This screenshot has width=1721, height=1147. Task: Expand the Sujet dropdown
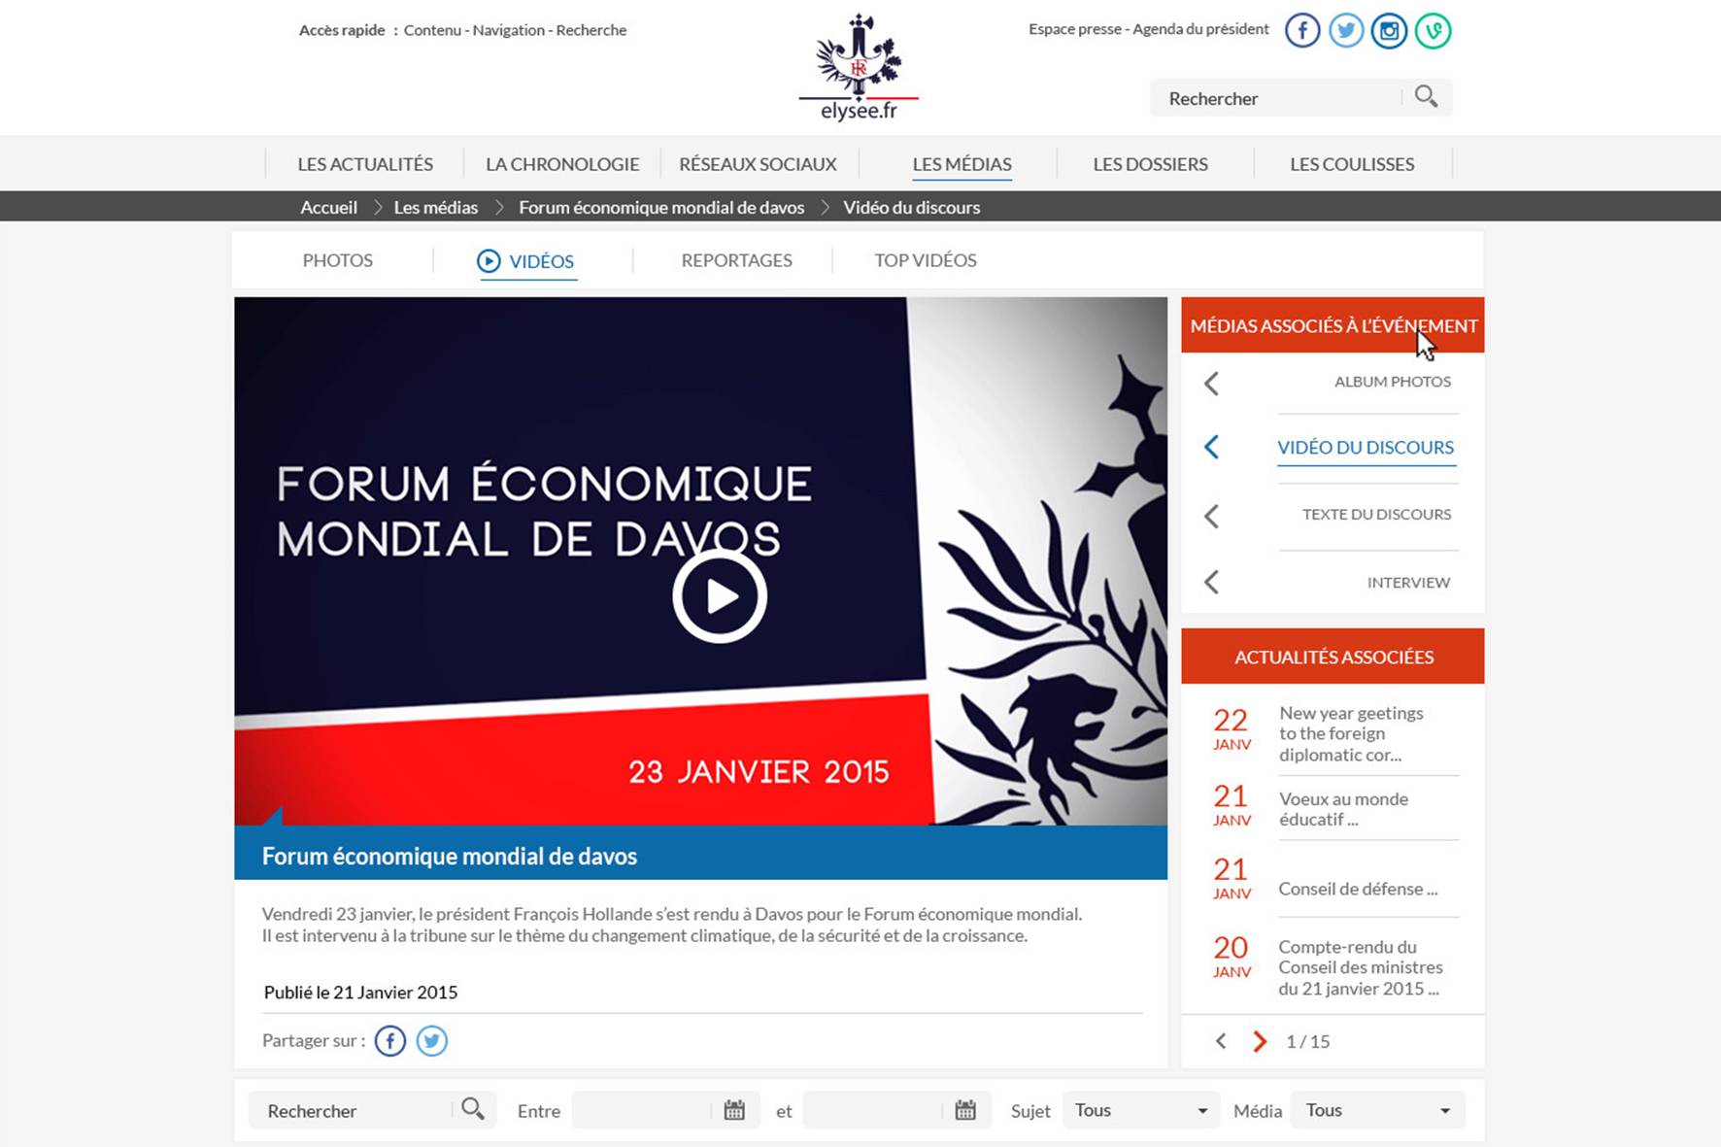[1140, 1110]
